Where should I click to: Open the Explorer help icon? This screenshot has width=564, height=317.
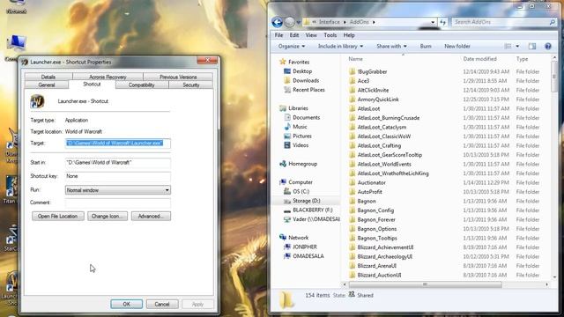pyautogui.click(x=548, y=46)
